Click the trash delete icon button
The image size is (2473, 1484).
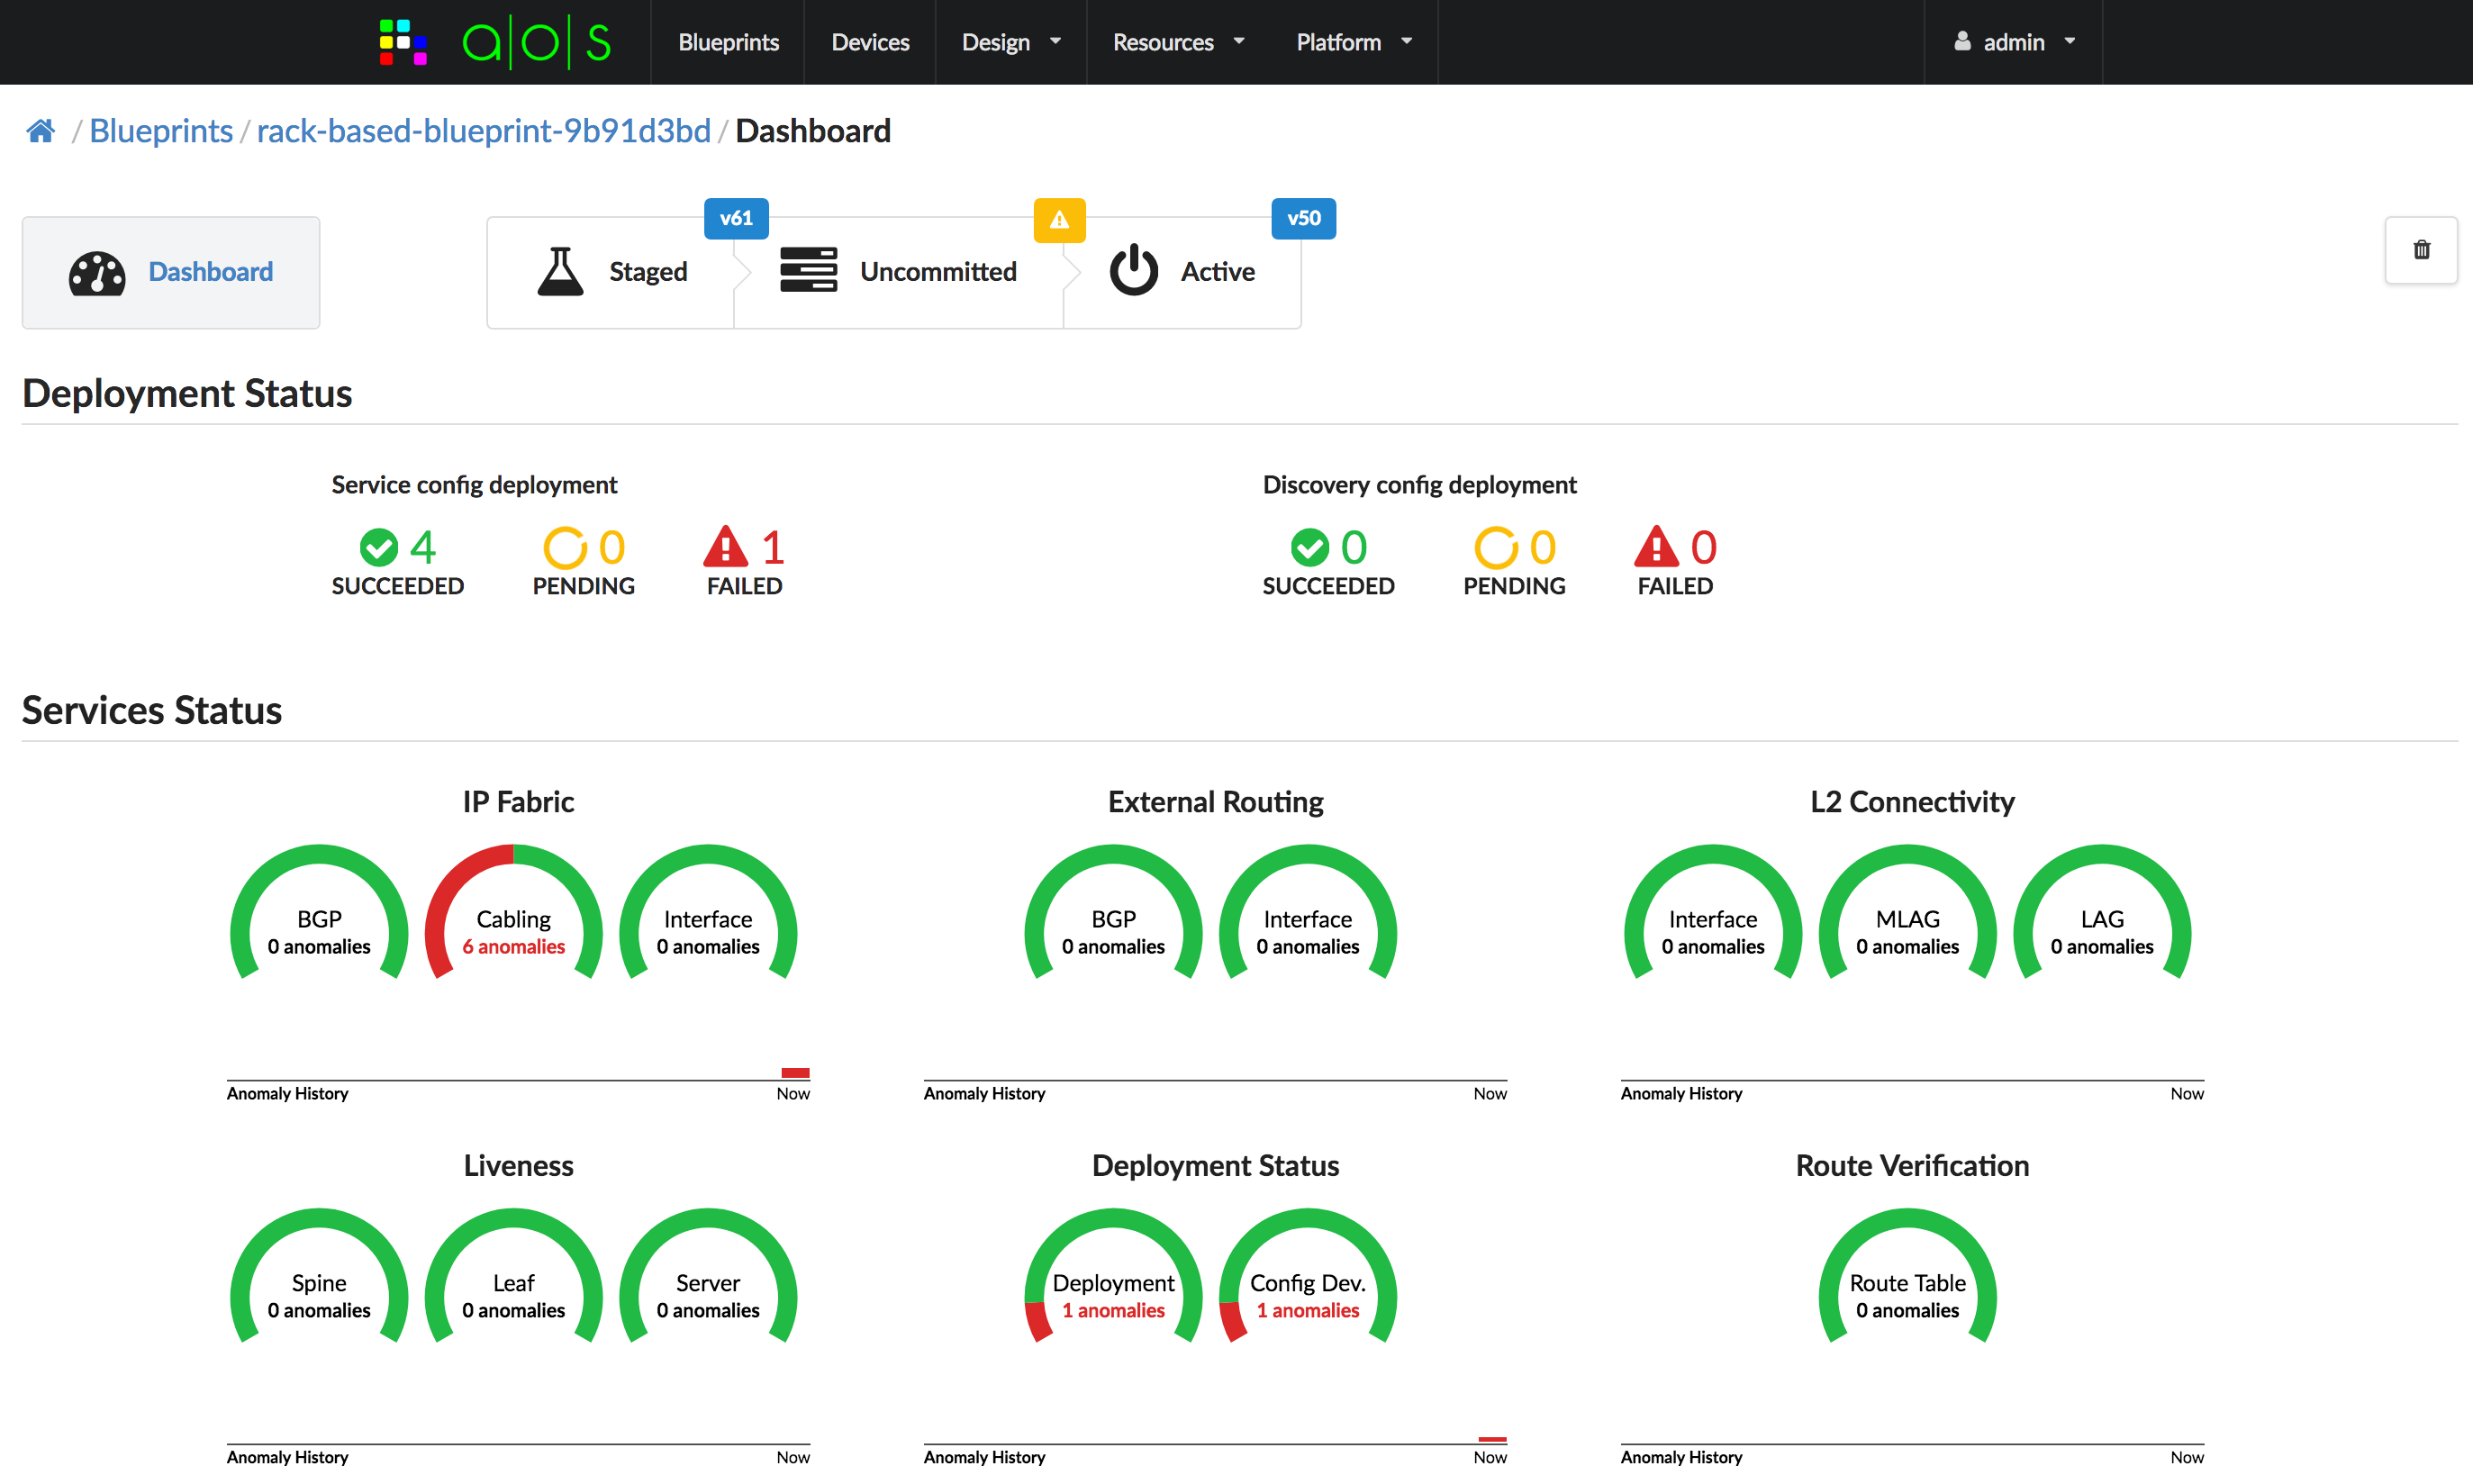2421,250
